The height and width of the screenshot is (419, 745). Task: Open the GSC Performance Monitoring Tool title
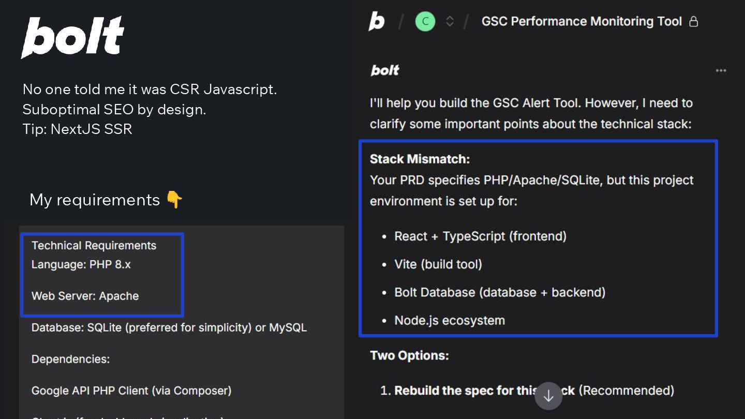pyautogui.click(x=582, y=22)
